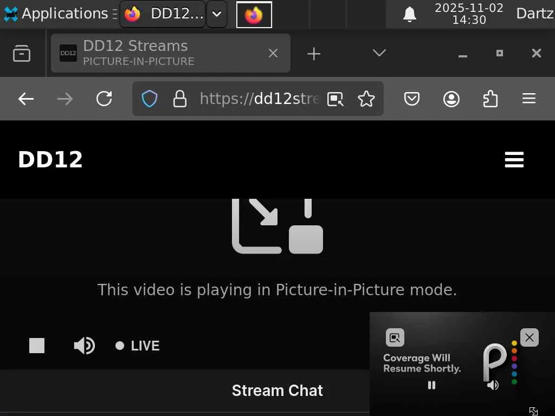
Task: Toggle Picture-in-Picture from the address bar icon
Action: [335, 99]
